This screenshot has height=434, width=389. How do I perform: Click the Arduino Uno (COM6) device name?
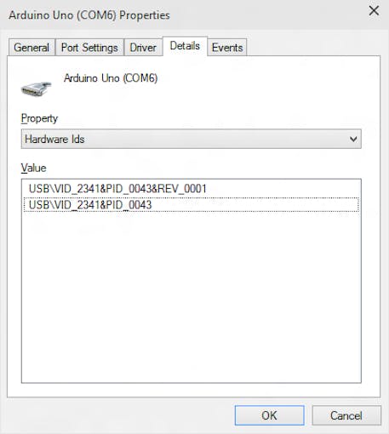point(111,78)
